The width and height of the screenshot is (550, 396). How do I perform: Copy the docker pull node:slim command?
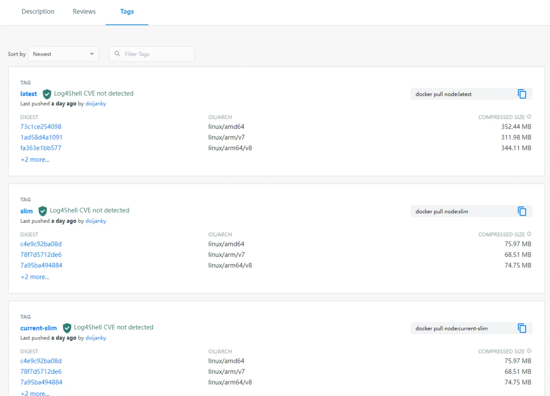[522, 211]
